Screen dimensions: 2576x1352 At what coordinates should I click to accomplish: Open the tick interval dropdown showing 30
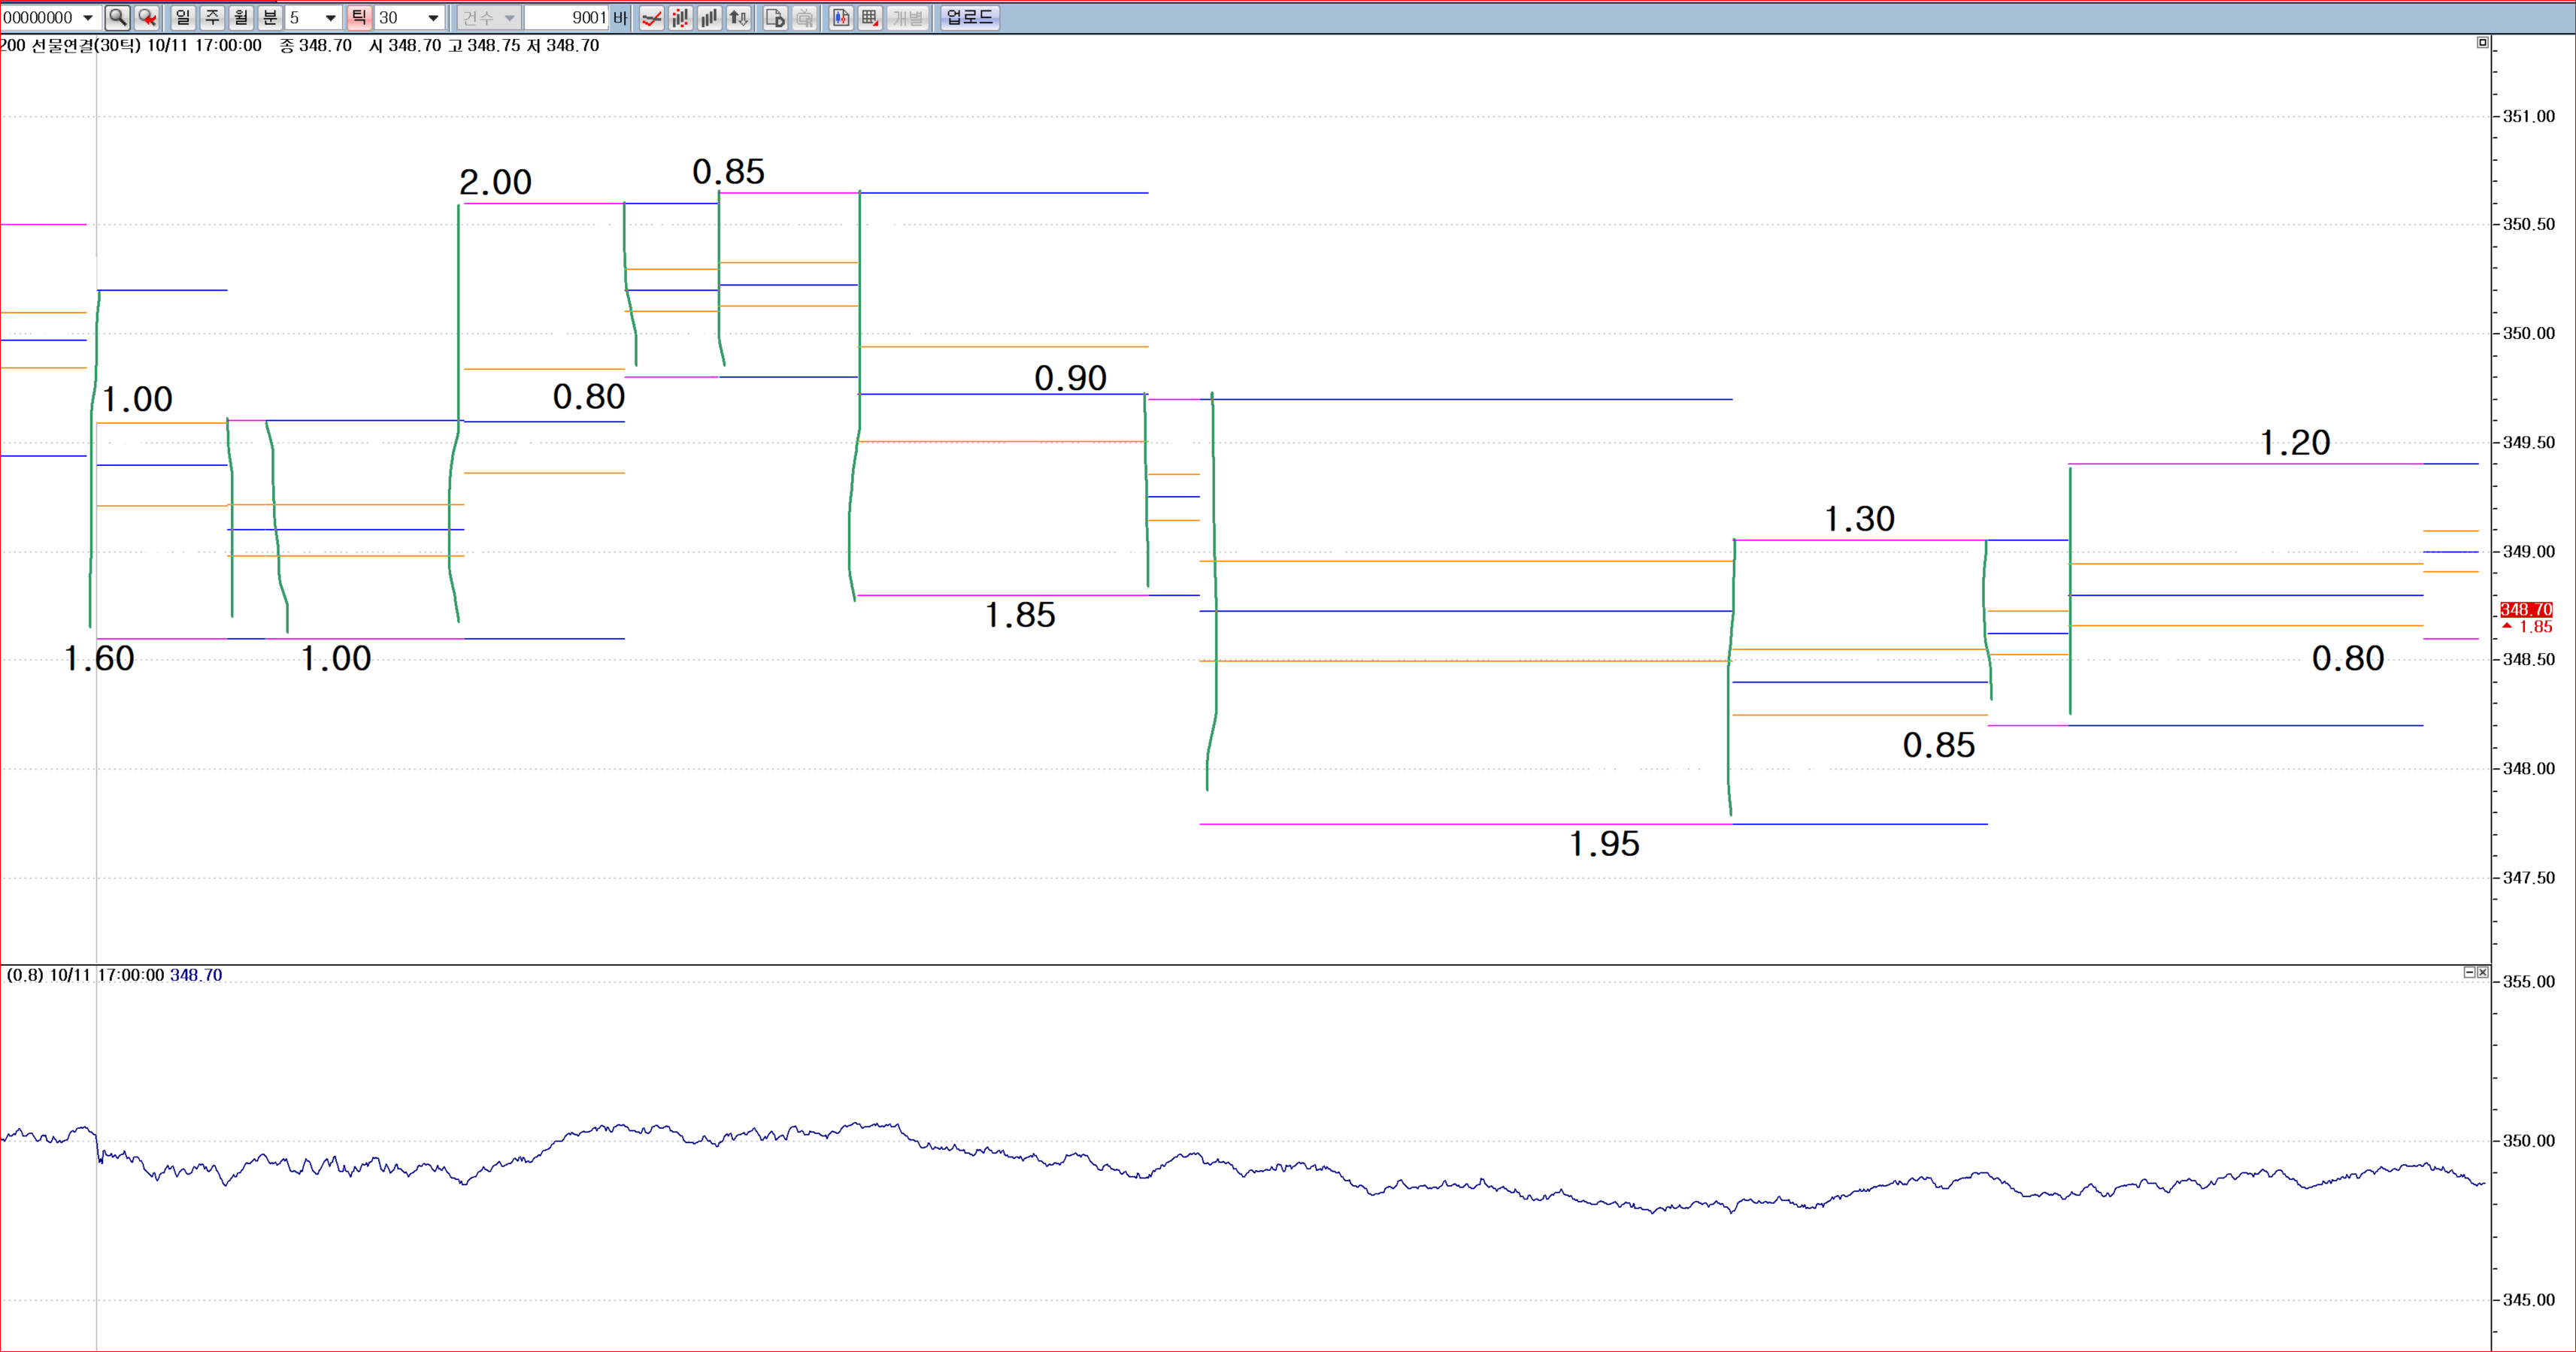pos(432,18)
